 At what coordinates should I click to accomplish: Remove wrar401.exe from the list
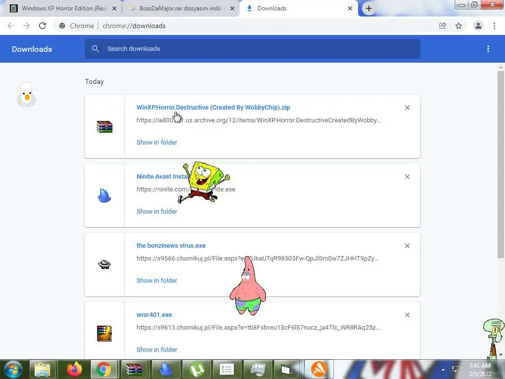pyautogui.click(x=407, y=315)
